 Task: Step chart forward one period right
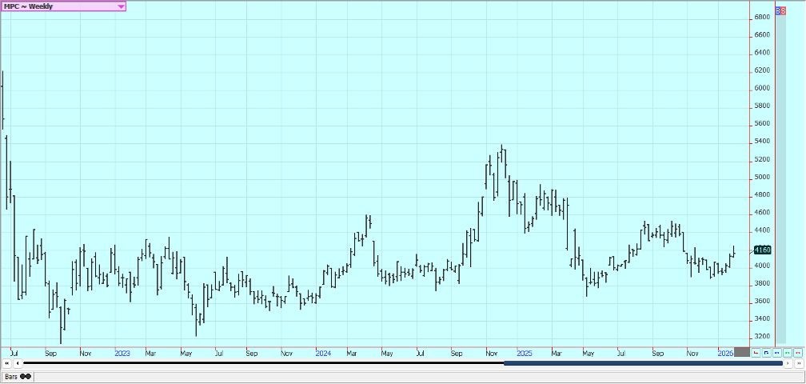[x=788, y=364]
